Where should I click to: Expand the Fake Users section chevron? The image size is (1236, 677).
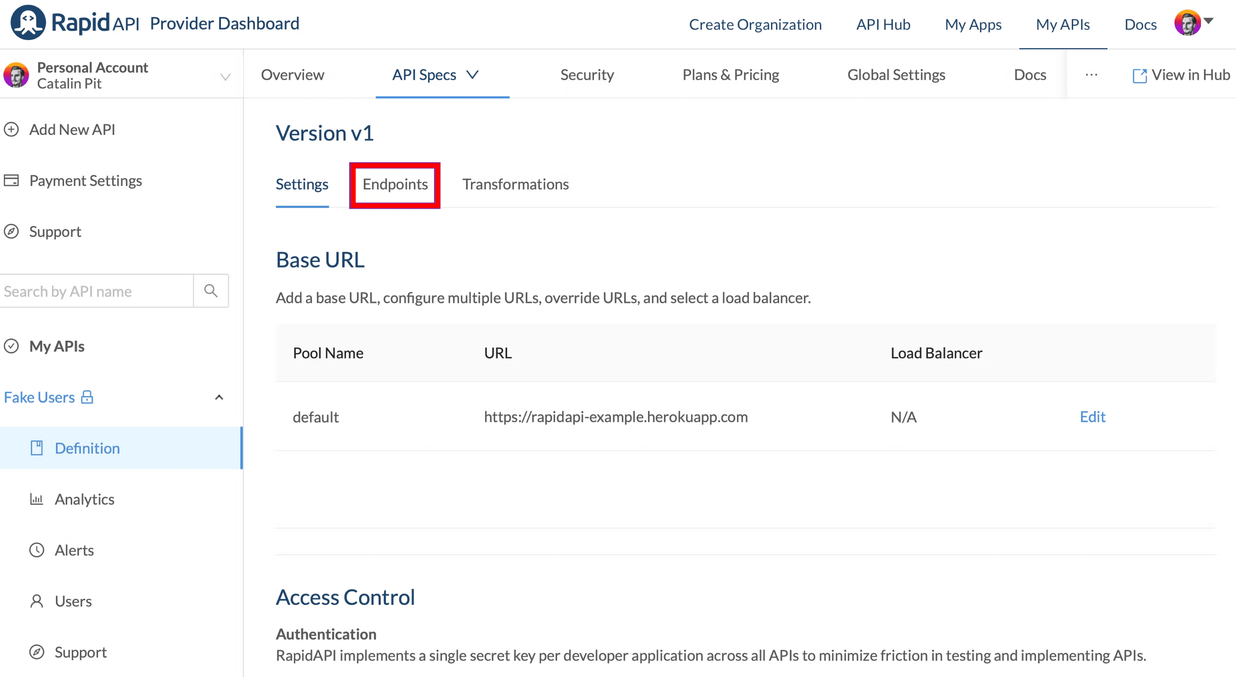click(x=218, y=397)
